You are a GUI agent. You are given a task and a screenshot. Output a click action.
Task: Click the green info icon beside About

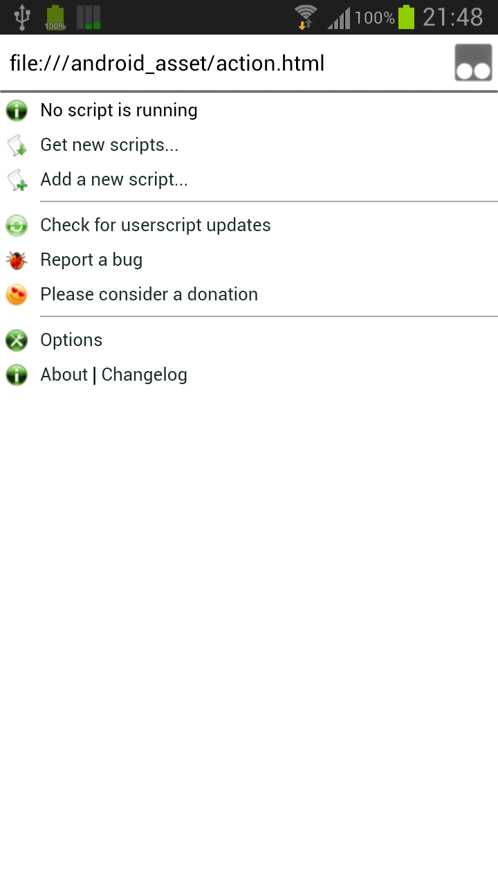tap(17, 375)
